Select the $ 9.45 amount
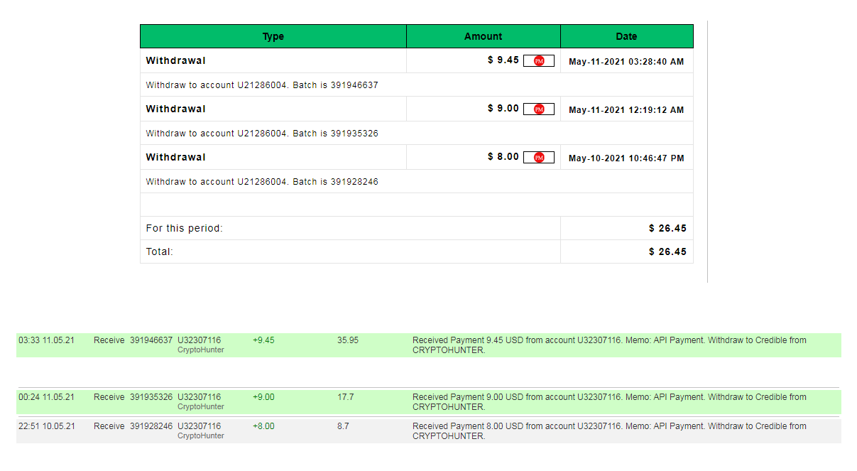The width and height of the screenshot is (857, 471). [503, 60]
